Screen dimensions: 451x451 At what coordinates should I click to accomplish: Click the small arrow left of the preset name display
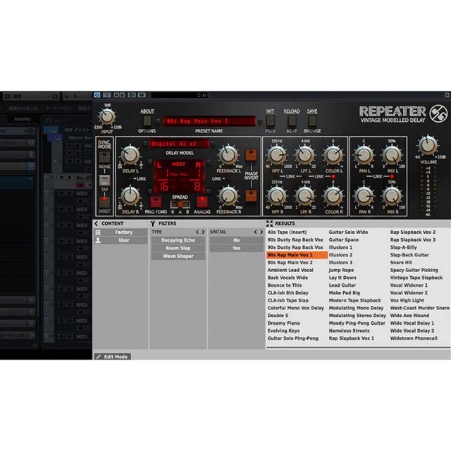[158, 121]
